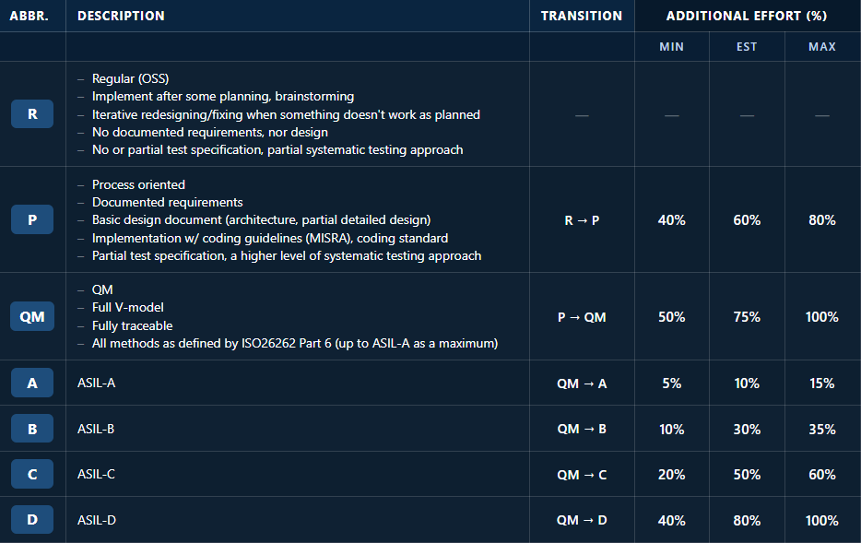Click the R → P transition cell
861x543 pixels.
pos(582,220)
